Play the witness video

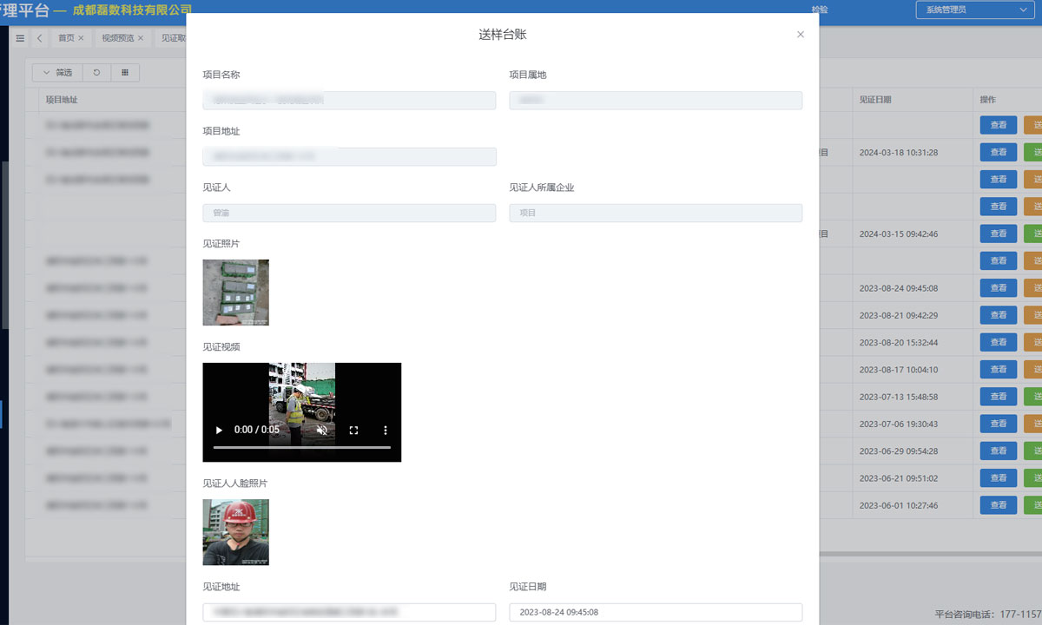click(219, 430)
